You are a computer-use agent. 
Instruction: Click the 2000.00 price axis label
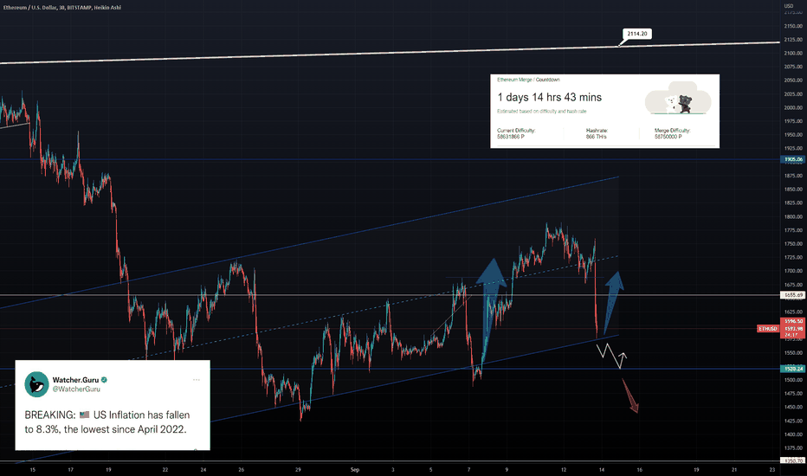[x=793, y=107]
